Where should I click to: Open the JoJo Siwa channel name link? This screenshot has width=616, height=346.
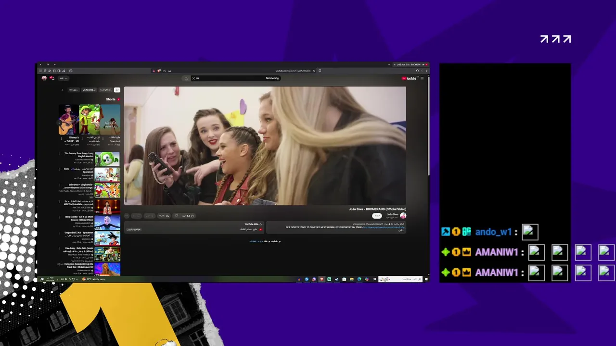tap(393, 214)
